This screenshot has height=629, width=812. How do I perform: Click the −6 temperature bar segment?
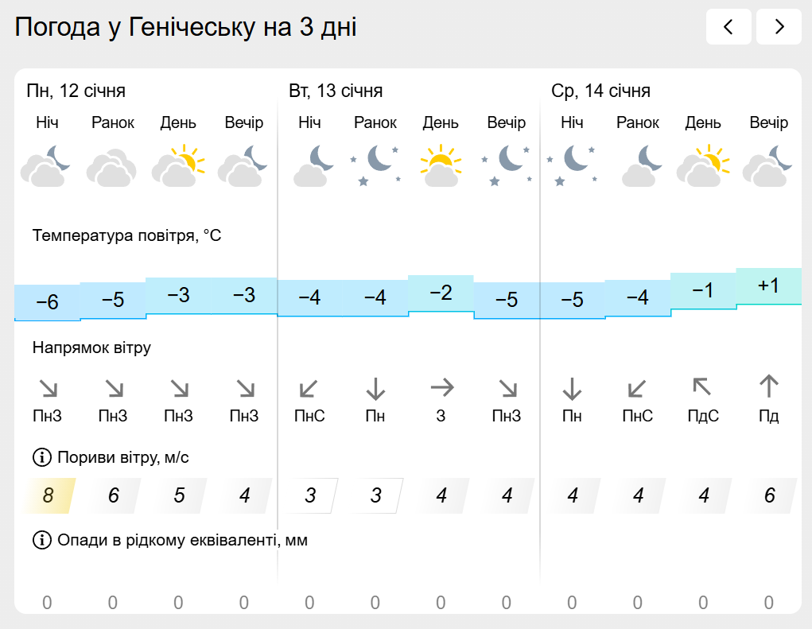(47, 301)
